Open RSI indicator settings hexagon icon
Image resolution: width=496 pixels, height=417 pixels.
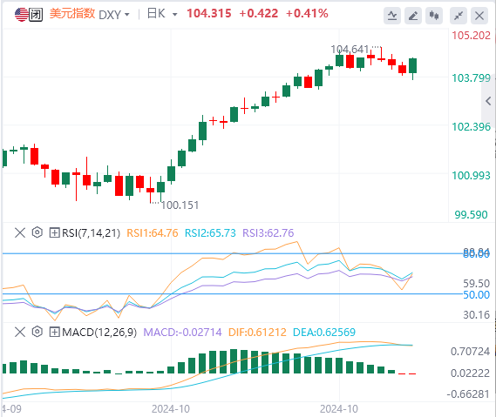(37, 232)
